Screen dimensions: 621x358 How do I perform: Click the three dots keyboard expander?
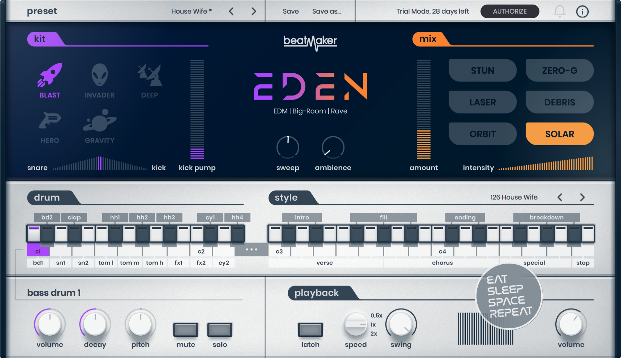(251, 249)
